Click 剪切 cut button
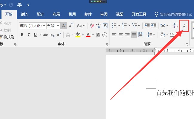 point(6,23)
